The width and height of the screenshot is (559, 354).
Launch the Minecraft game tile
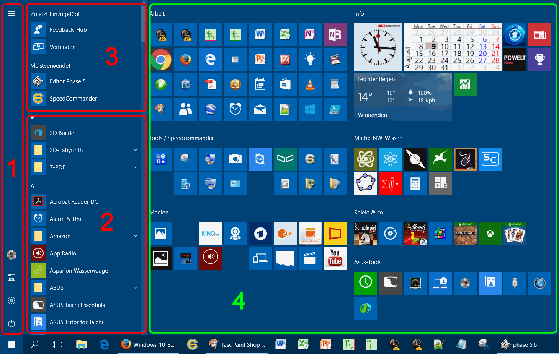coord(465,234)
